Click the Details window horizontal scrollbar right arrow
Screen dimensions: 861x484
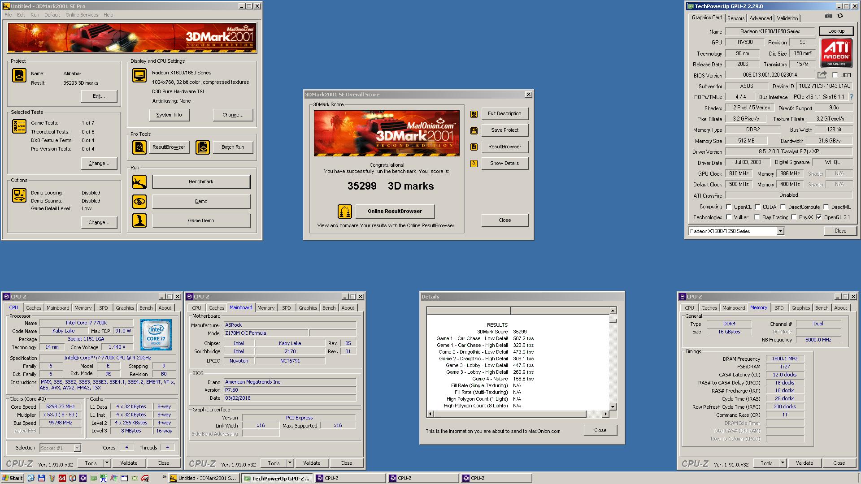[605, 414]
